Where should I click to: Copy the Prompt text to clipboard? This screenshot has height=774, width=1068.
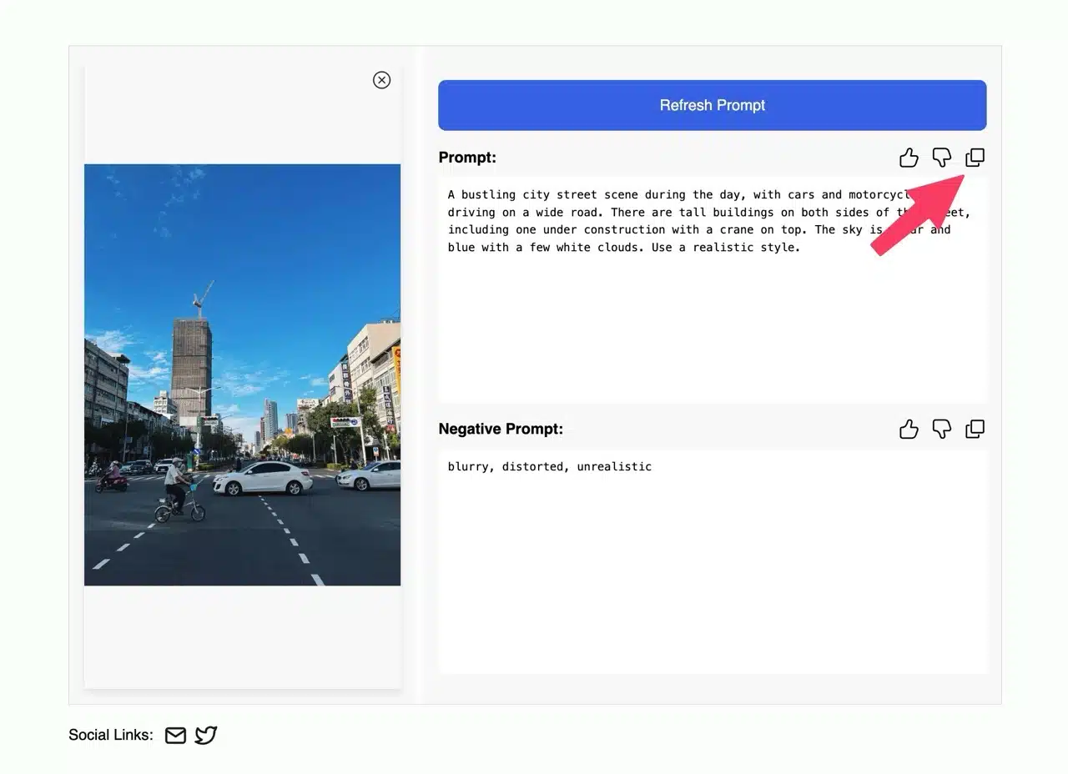975,158
